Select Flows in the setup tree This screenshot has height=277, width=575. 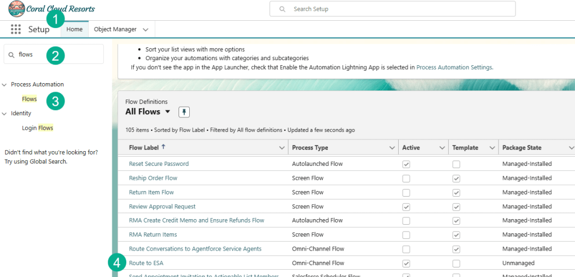coord(29,99)
